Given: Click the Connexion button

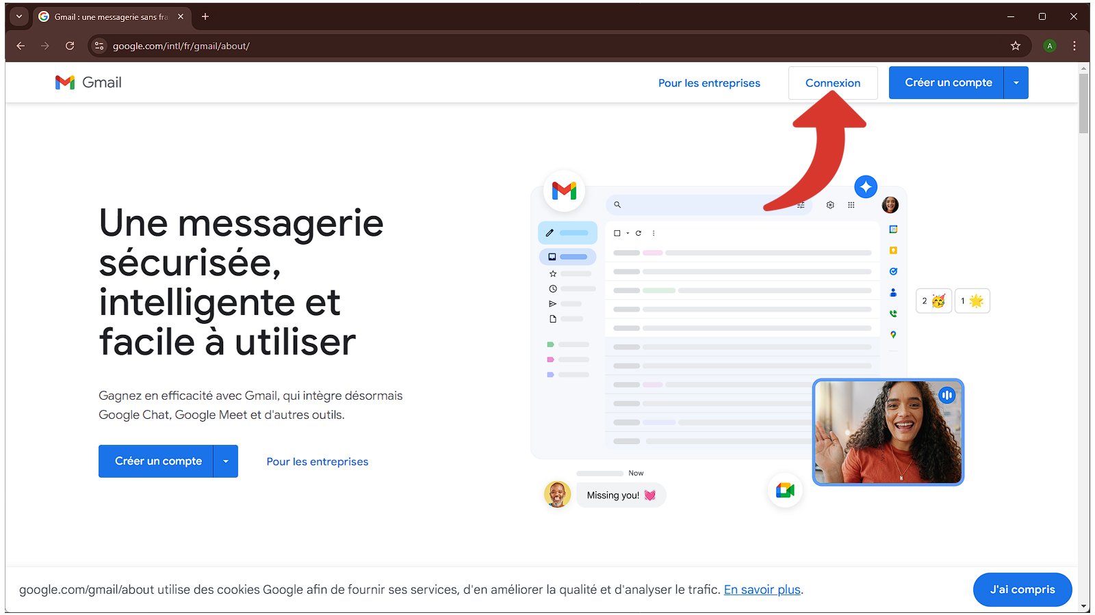Looking at the screenshot, I should click(833, 83).
